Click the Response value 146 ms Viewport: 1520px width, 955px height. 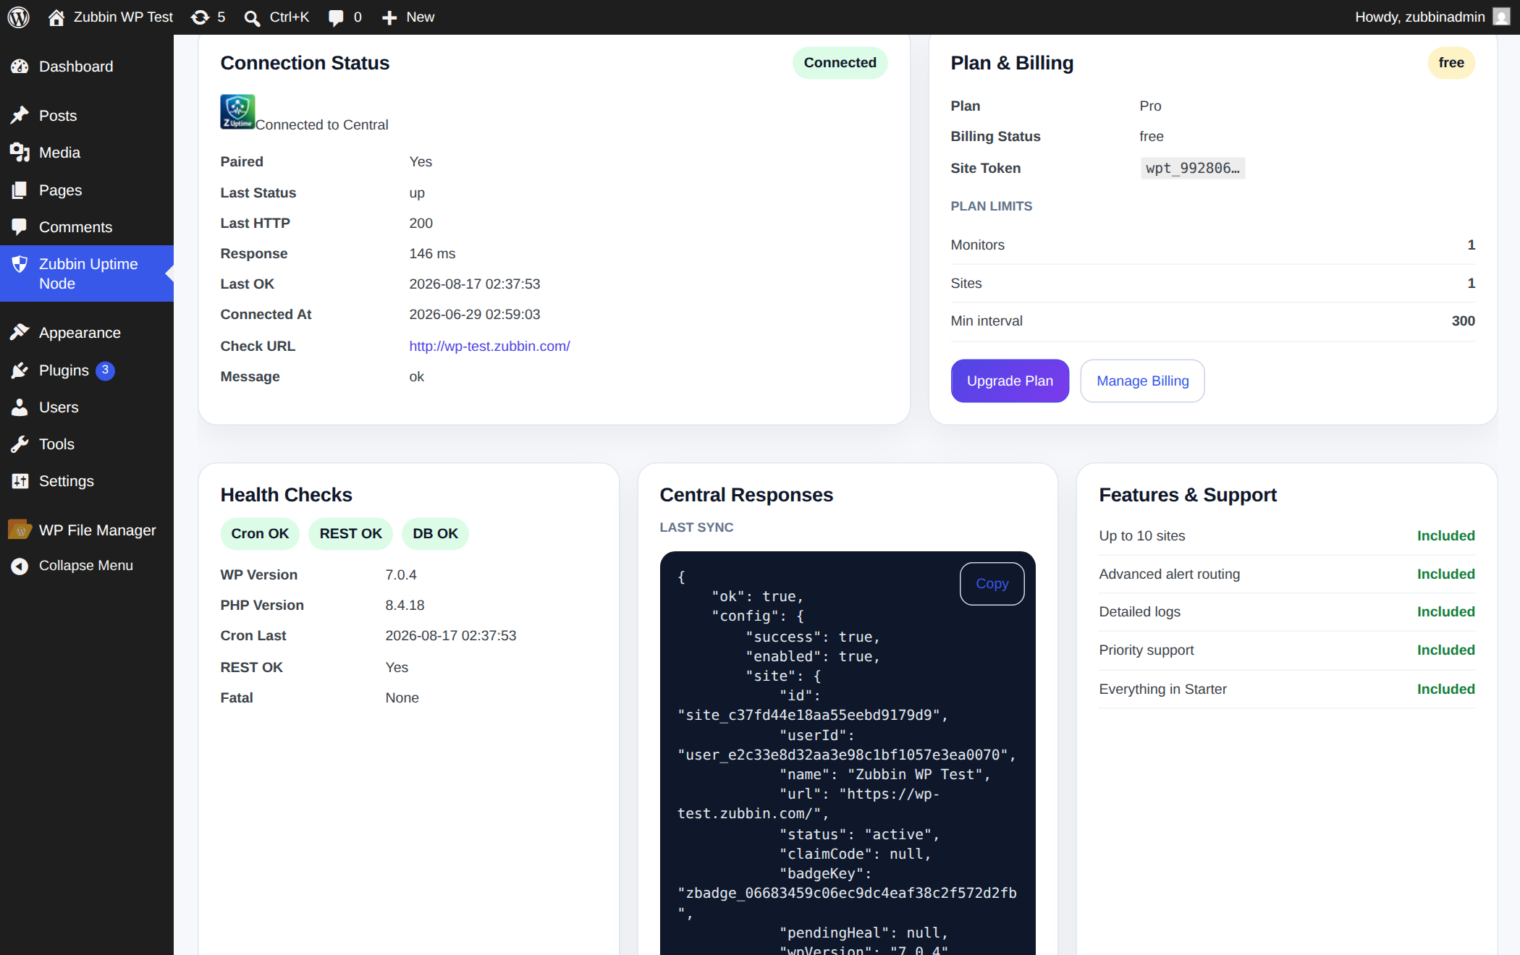point(432,254)
